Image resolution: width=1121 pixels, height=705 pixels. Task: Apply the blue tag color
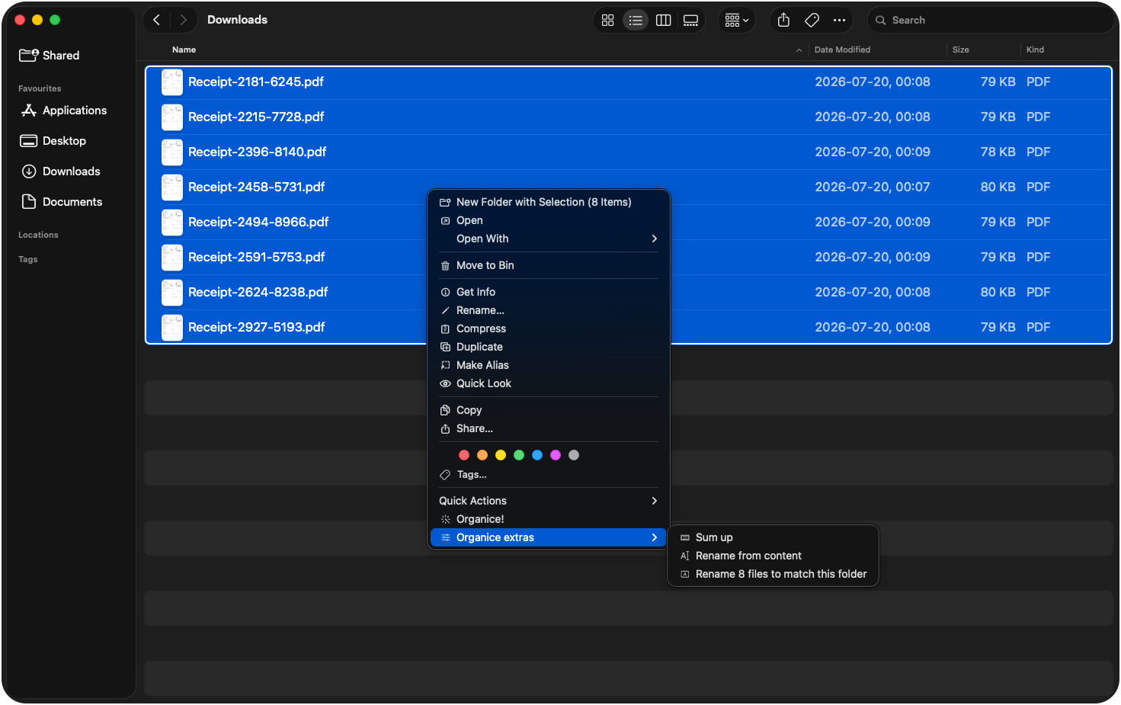[537, 455]
